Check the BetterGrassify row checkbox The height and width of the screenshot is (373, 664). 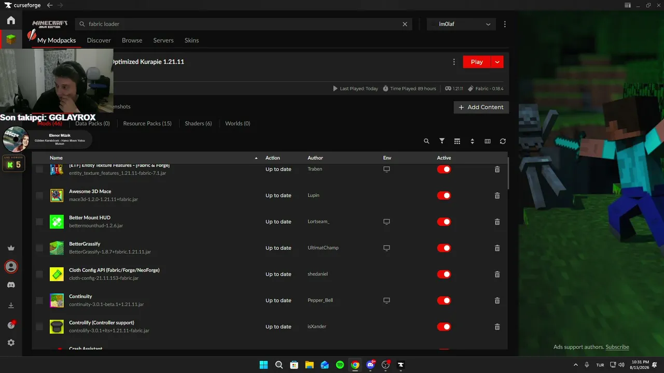click(39, 248)
